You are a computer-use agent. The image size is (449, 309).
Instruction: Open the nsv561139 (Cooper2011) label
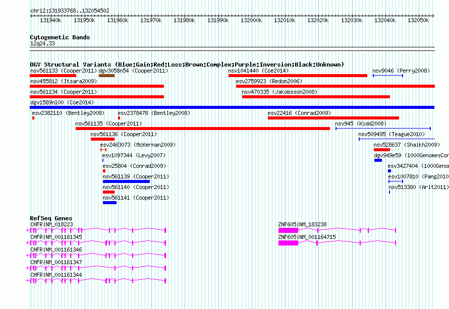[x=136, y=176]
